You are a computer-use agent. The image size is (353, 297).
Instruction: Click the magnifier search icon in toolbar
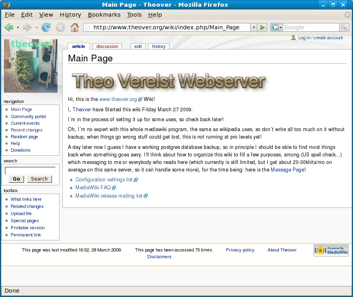coord(344,27)
